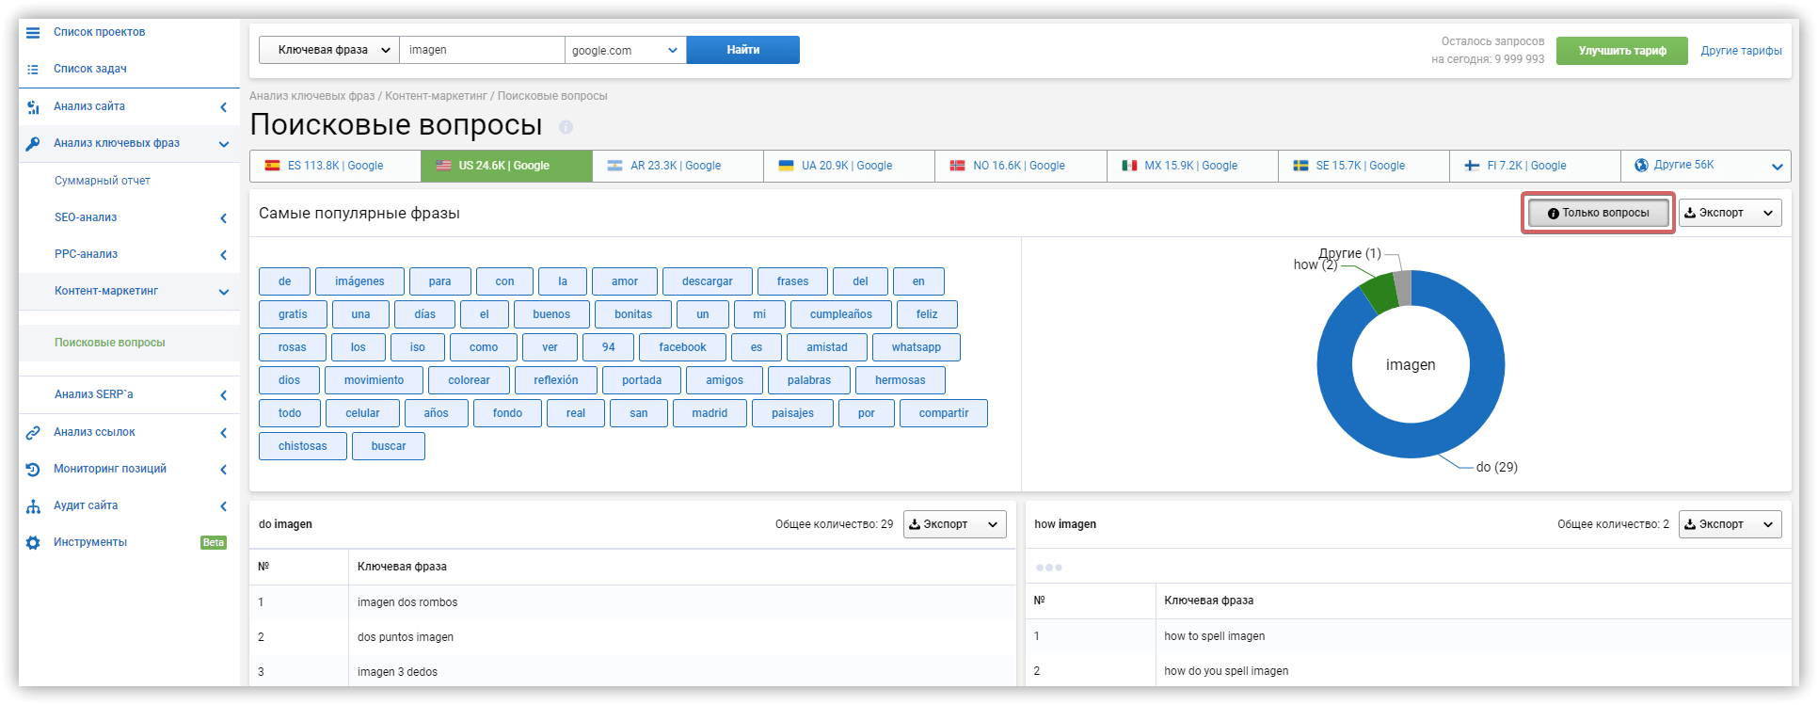The width and height of the screenshot is (1818, 705).
Task: Open the google.com search engine dropdown
Action: (x=625, y=50)
